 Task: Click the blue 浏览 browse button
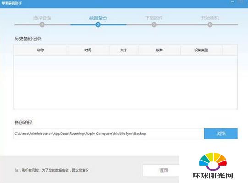[221, 133]
